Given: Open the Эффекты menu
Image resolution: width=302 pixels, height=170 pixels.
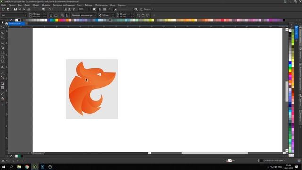Looking at the screenshot, I should click(x=46, y=5).
